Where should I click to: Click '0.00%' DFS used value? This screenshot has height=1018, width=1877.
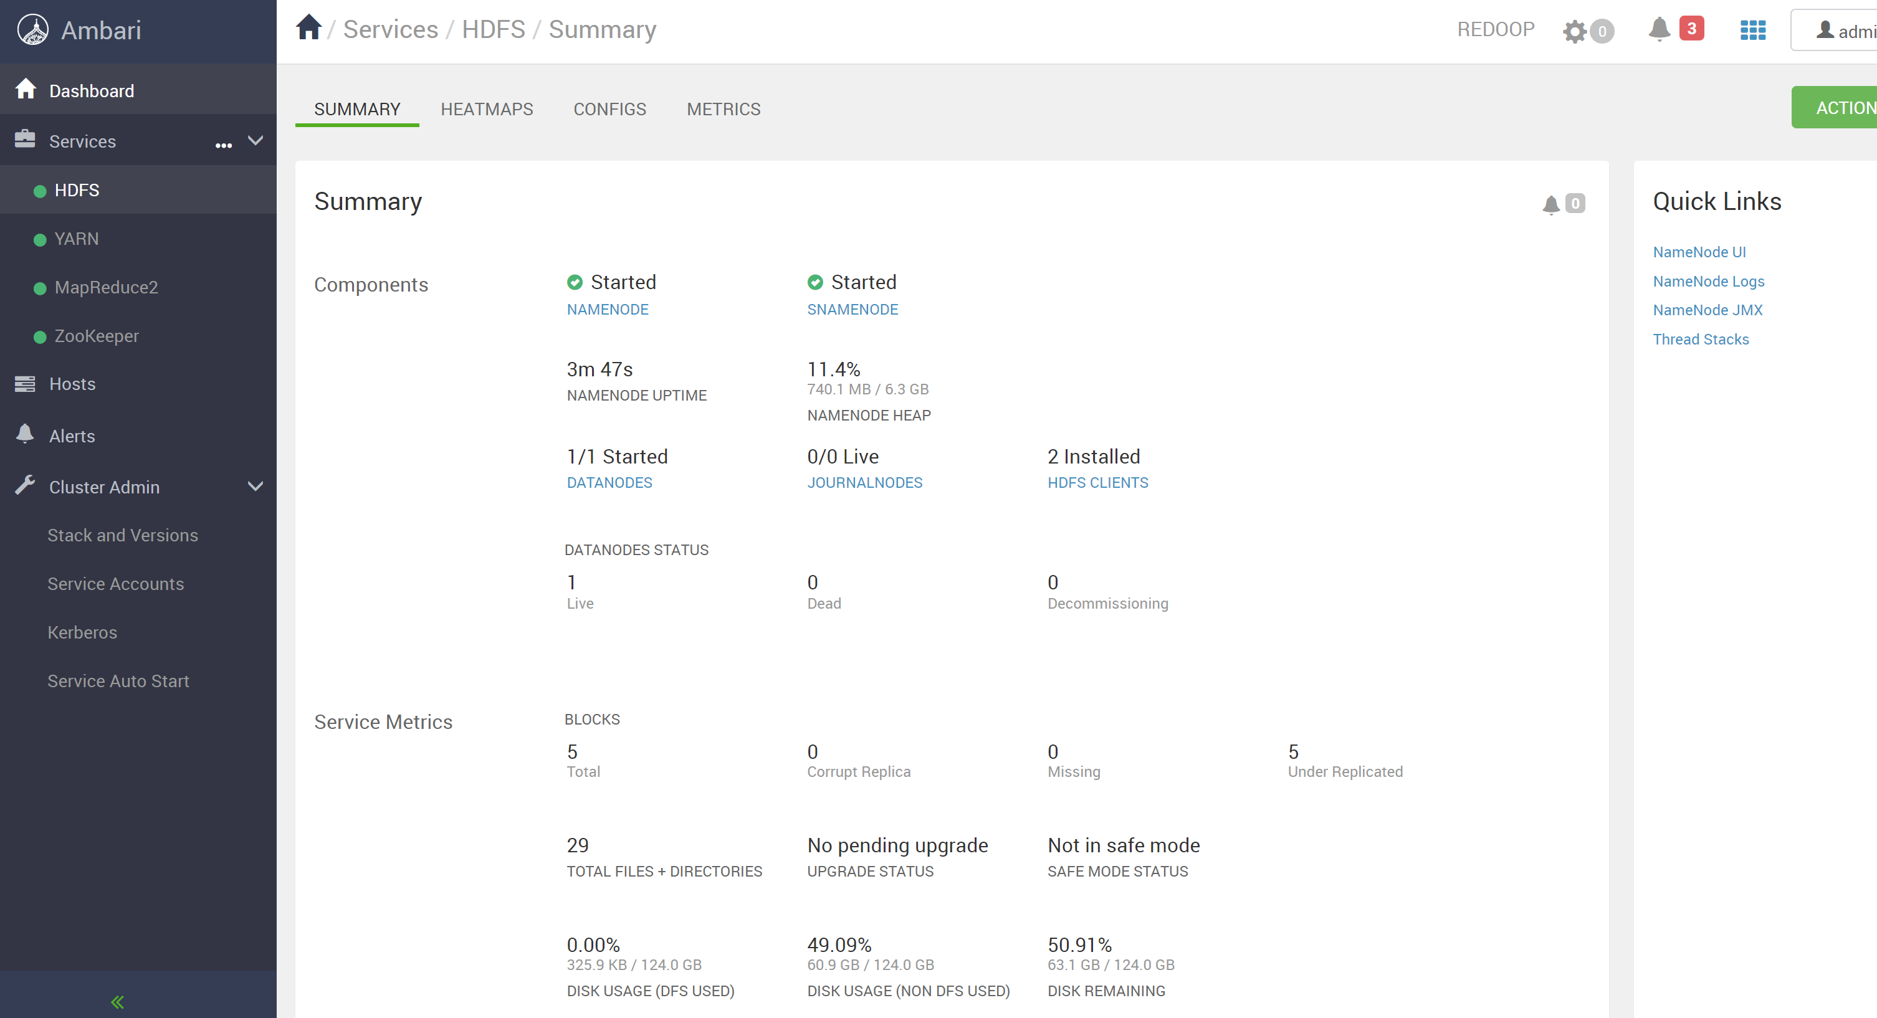(x=593, y=945)
